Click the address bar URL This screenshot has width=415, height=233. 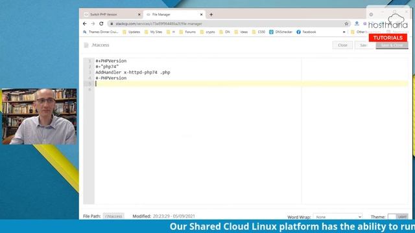pos(159,24)
